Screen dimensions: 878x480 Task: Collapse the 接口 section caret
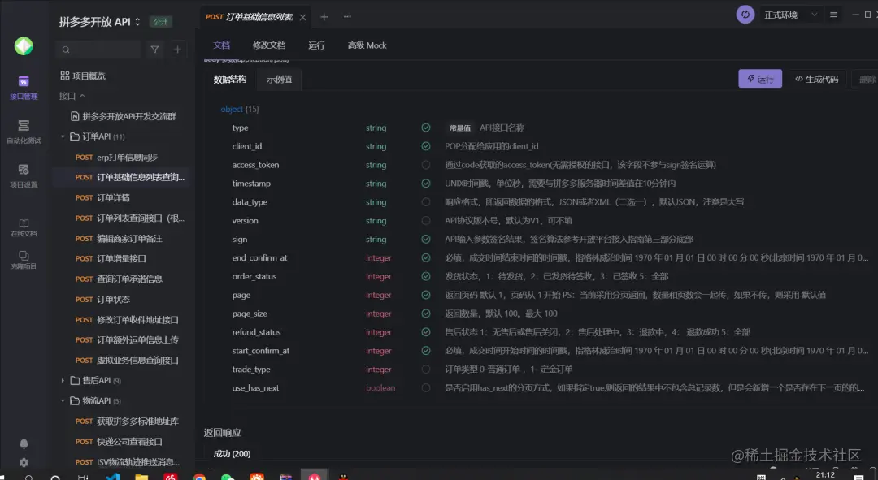pyautogui.click(x=82, y=96)
